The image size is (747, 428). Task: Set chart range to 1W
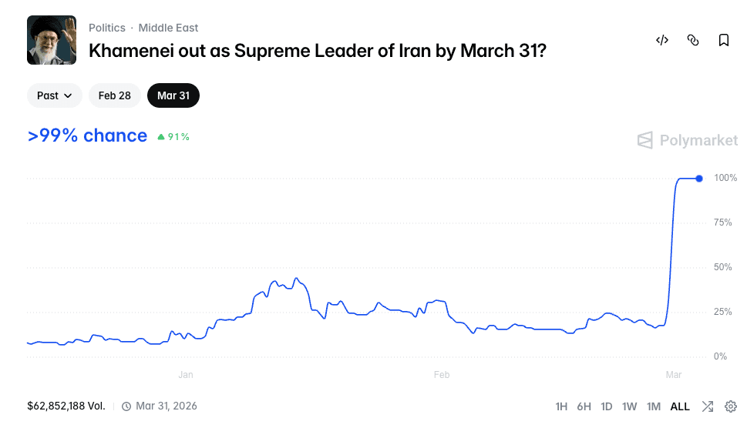tap(630, 406)
